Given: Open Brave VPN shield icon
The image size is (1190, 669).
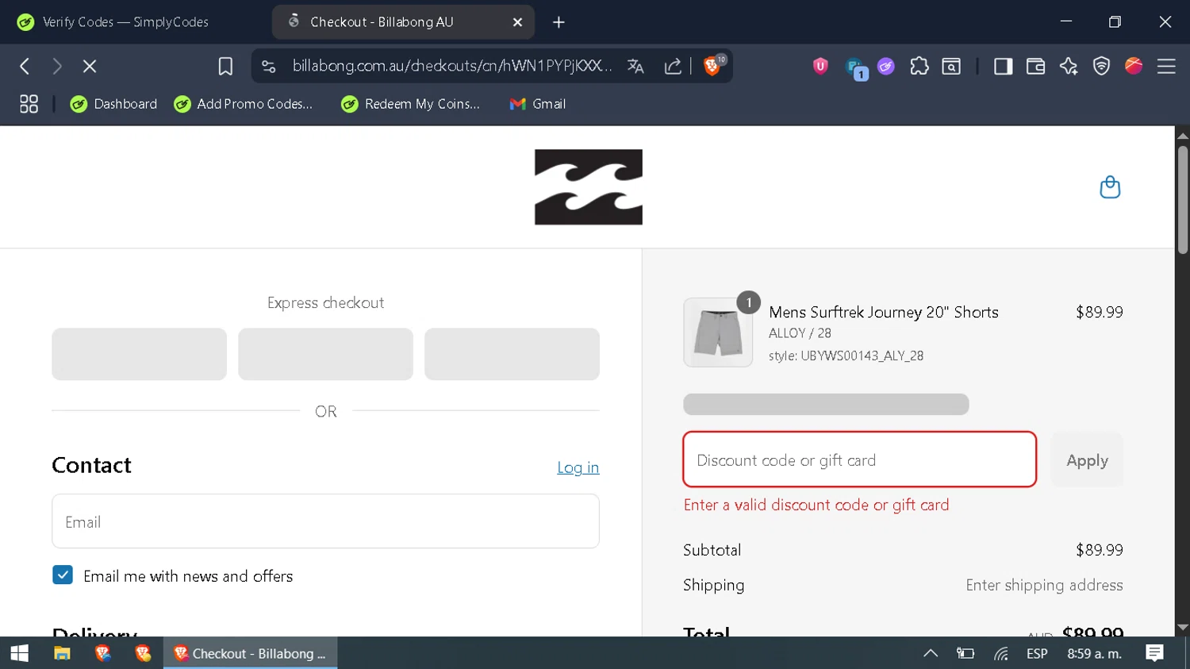Looking at the screenshot, I should tap(1101, 67).
